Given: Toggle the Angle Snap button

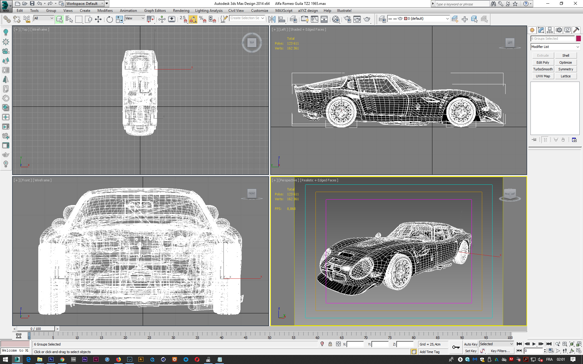Looking at the screenshot, I should 193,19.
